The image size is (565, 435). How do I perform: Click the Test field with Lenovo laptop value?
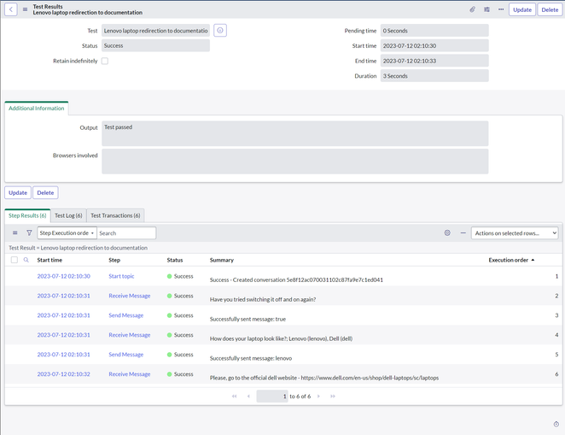pos(155,31)
